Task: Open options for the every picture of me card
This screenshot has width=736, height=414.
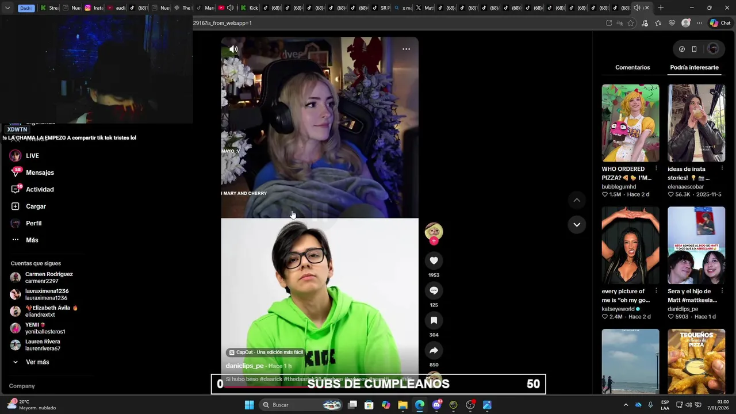Action: 656,291
